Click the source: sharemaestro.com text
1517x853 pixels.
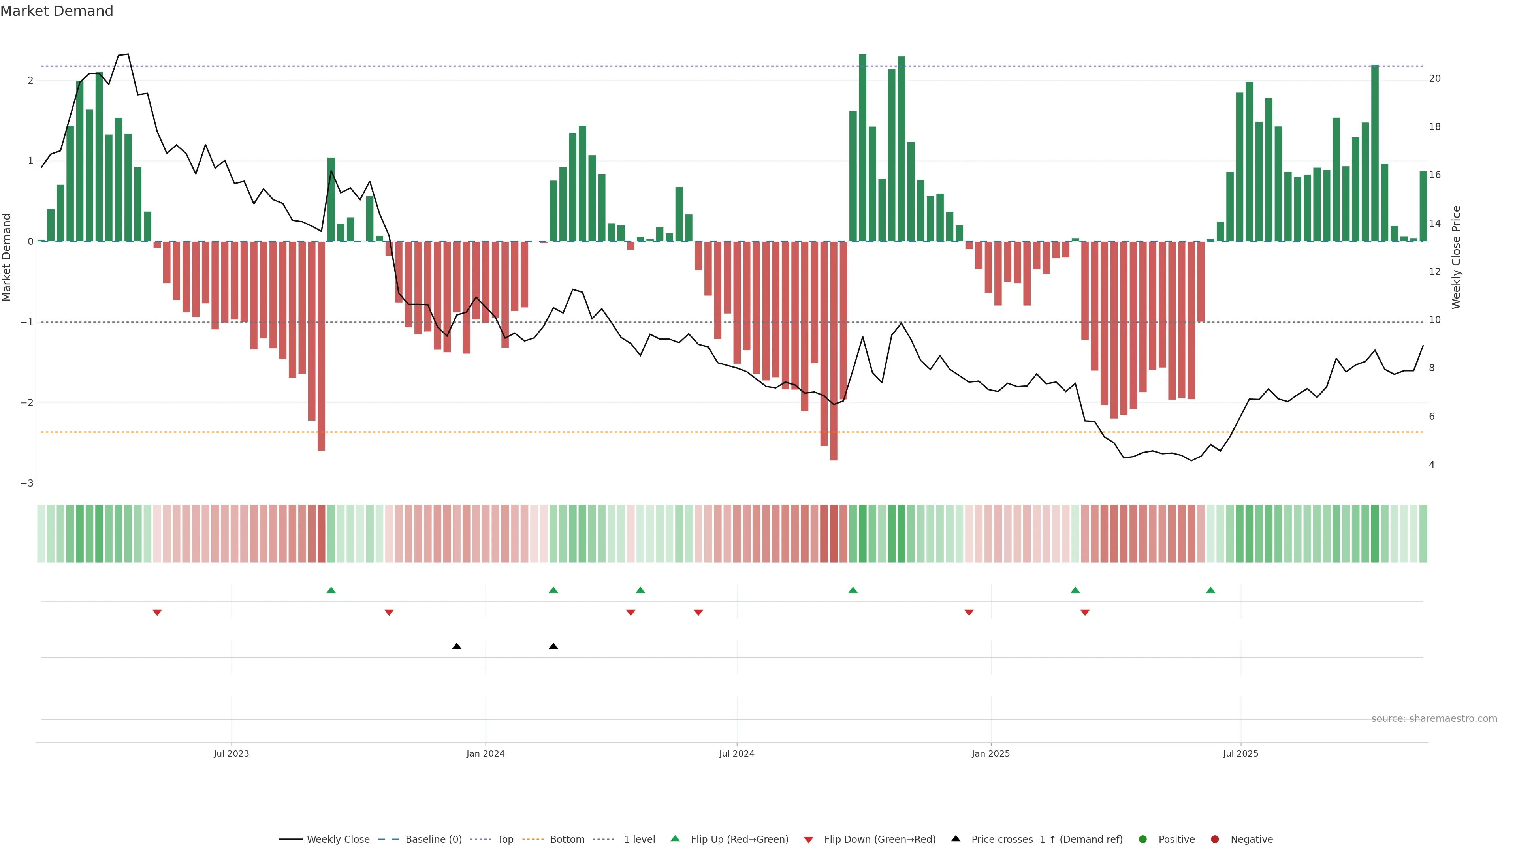click(1434, 718)
